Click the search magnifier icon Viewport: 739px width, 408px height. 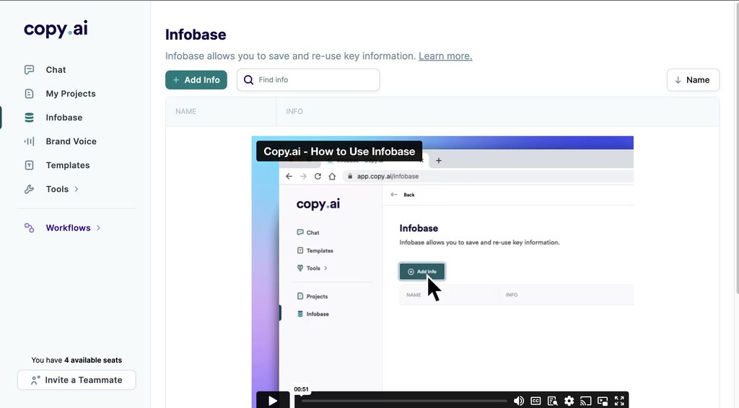pos(248,80)
